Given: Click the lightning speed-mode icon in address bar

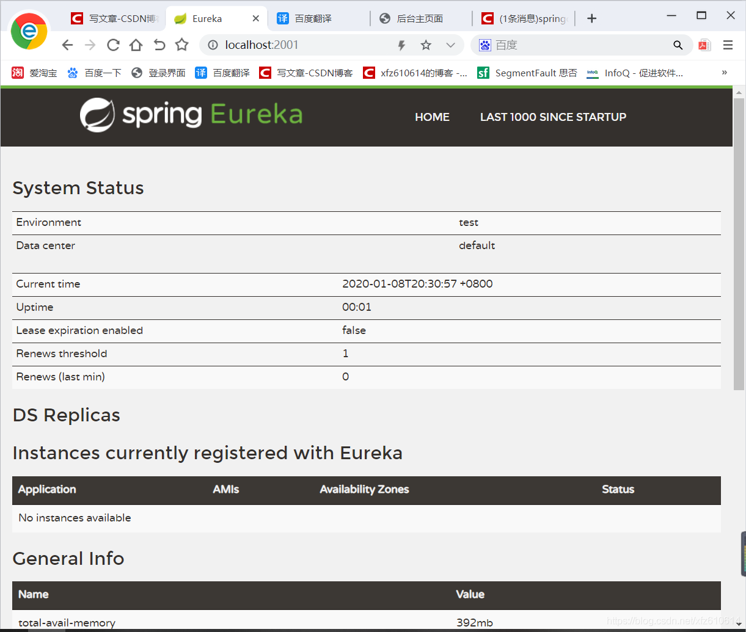Looking at the screenshot, I should tap(402, 45).
